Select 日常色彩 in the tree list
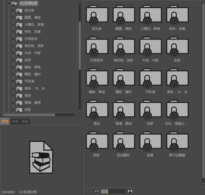This screenshot has width=205, height=195. coord(31,39)
